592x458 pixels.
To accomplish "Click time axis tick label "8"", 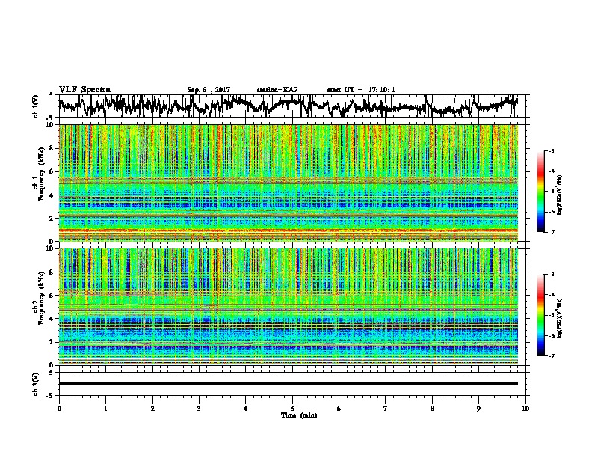I will click(432, 409).
